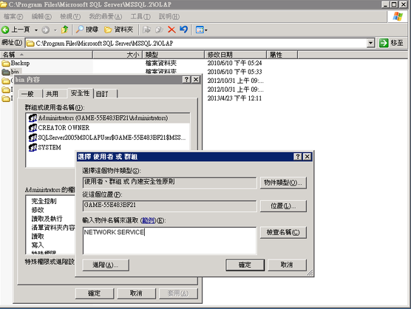Select the Backup folder icon
Image resolution: width=411 pixels, height=309 pixels.
(x=5, y=63)
